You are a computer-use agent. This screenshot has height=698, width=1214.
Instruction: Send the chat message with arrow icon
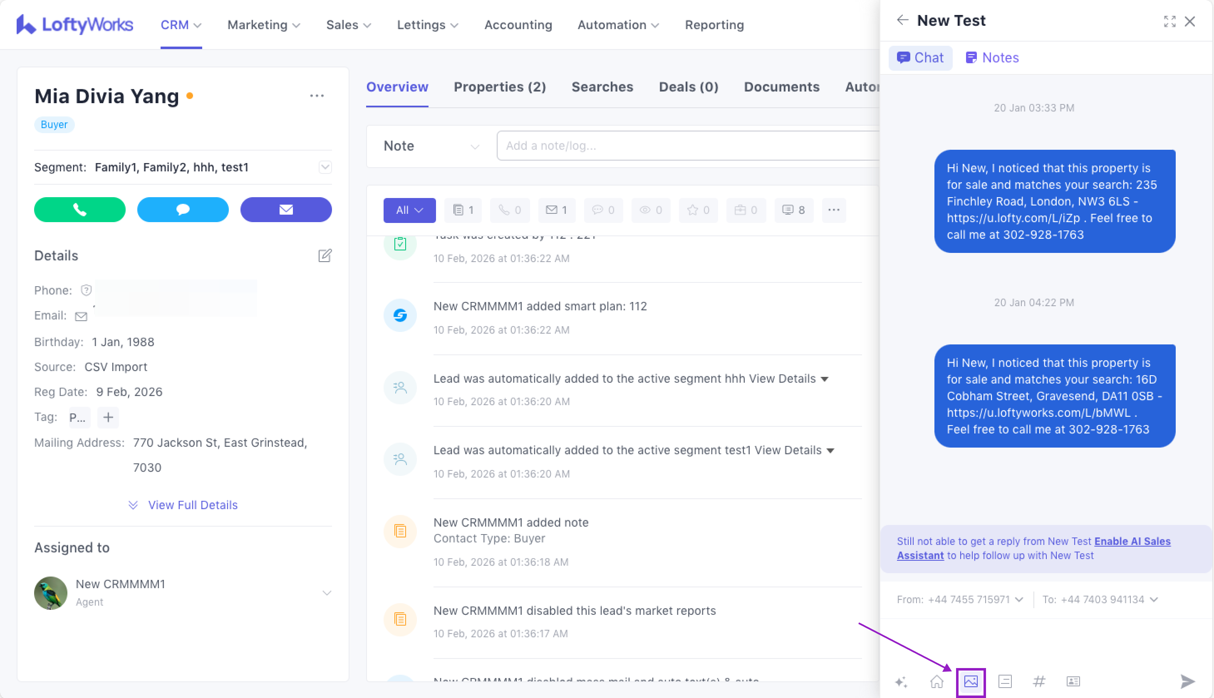click(1187, 681)
